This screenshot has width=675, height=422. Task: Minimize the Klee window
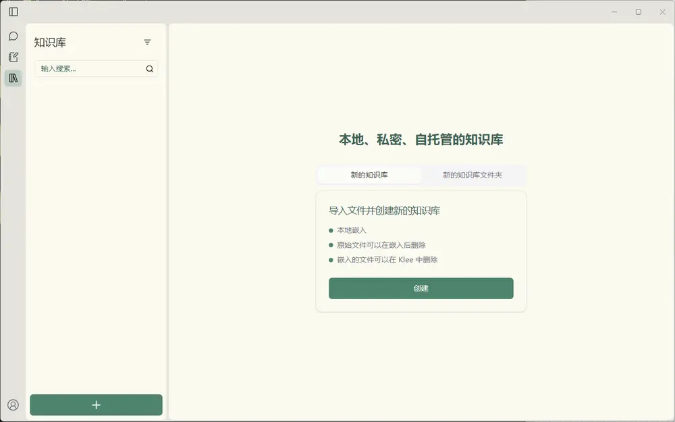point(614,11)
